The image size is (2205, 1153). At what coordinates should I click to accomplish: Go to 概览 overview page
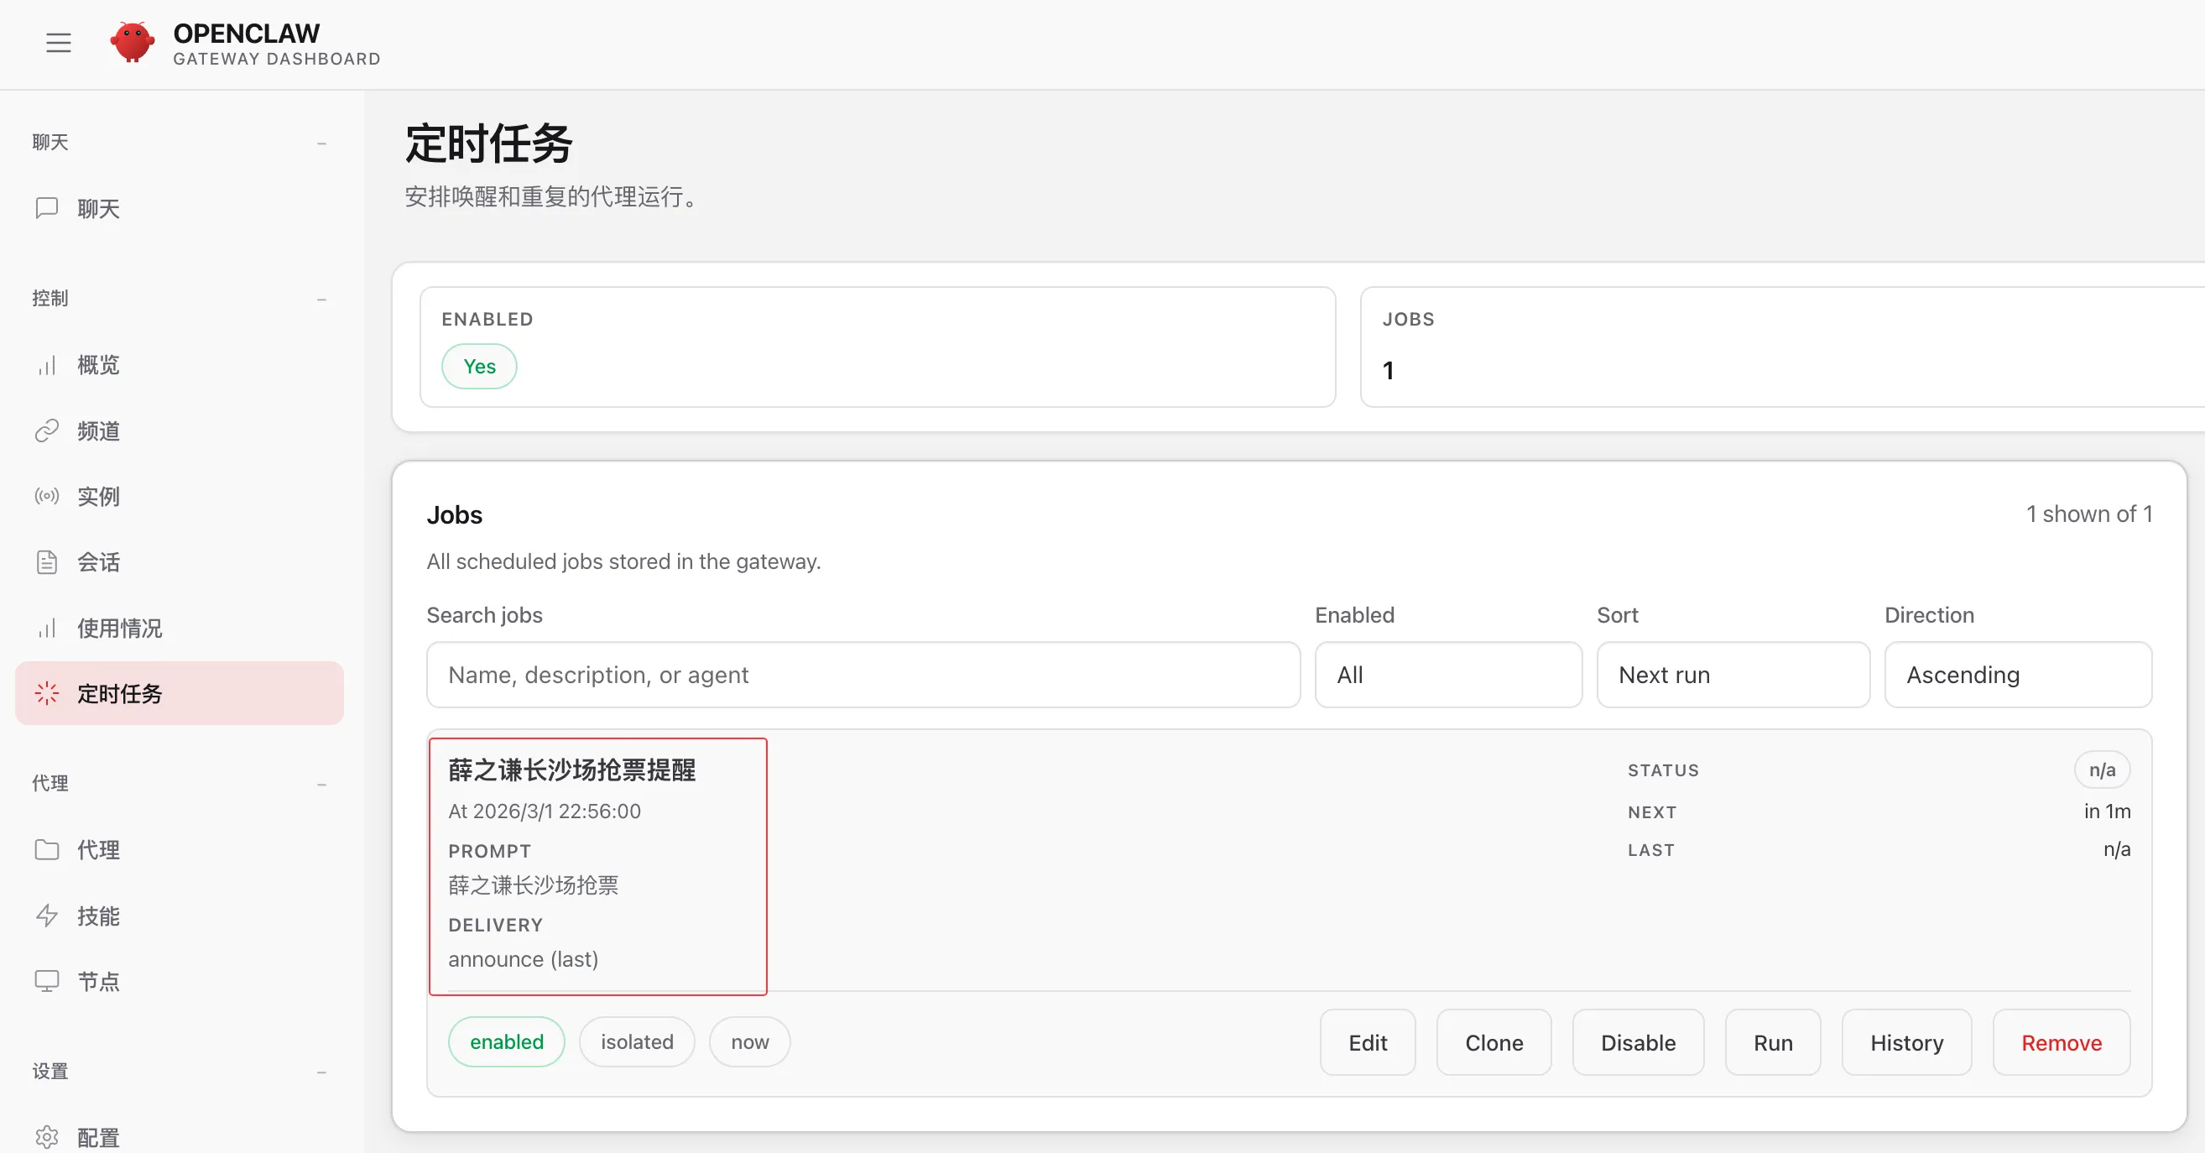(x=98, y=366)
